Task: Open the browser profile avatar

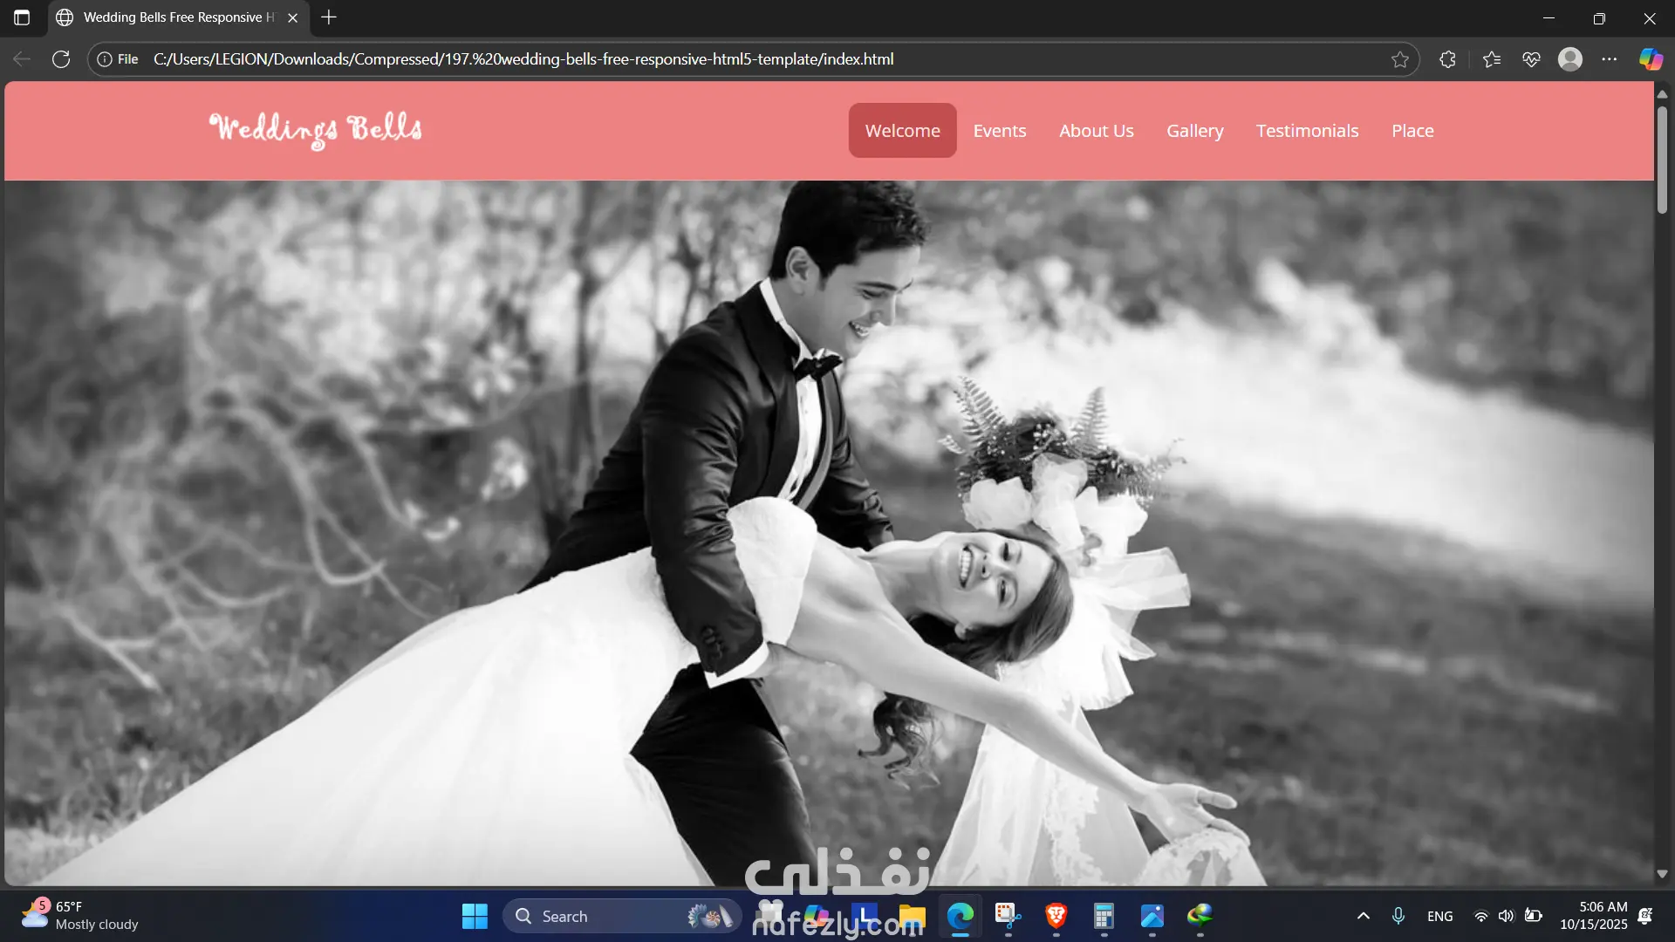Action: pyautogui.click(x=1570, y=59)
